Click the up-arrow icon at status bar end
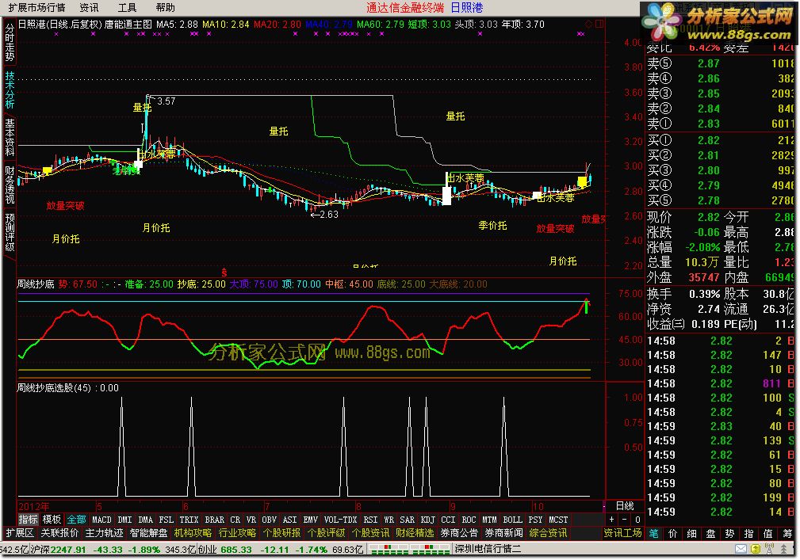800x560 pixels. point(783,549)
